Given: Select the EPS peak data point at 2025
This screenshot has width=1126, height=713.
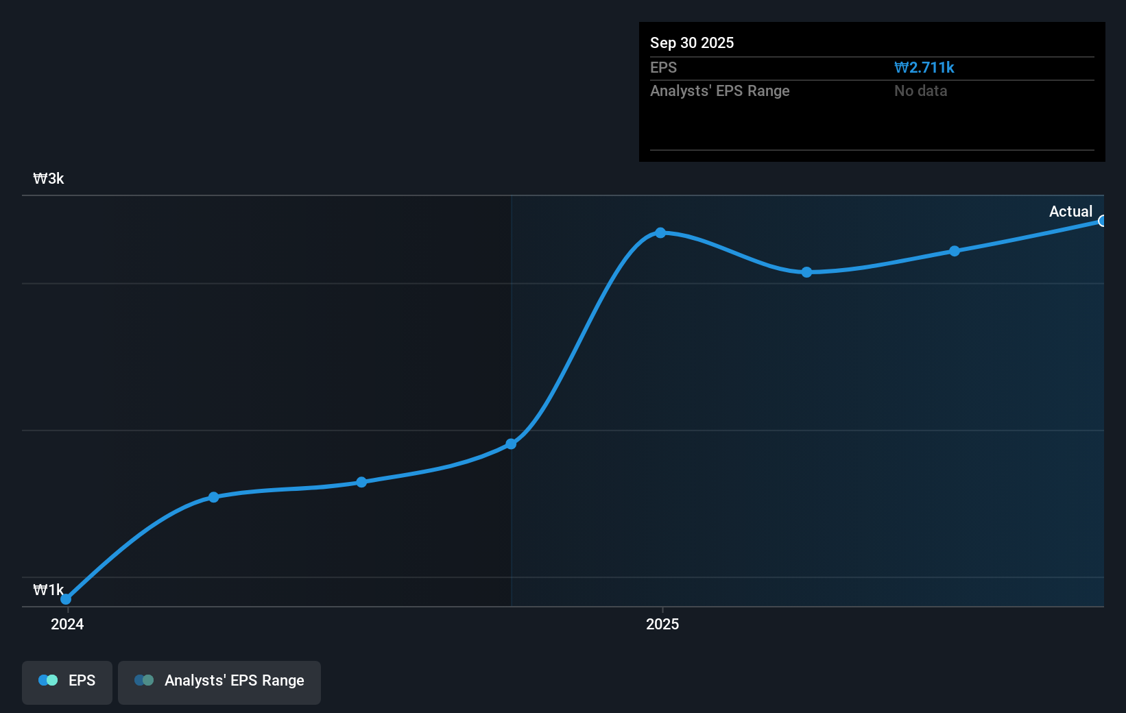Looking at the screenshot, I should pyautogui.click(x=660, y=233).
